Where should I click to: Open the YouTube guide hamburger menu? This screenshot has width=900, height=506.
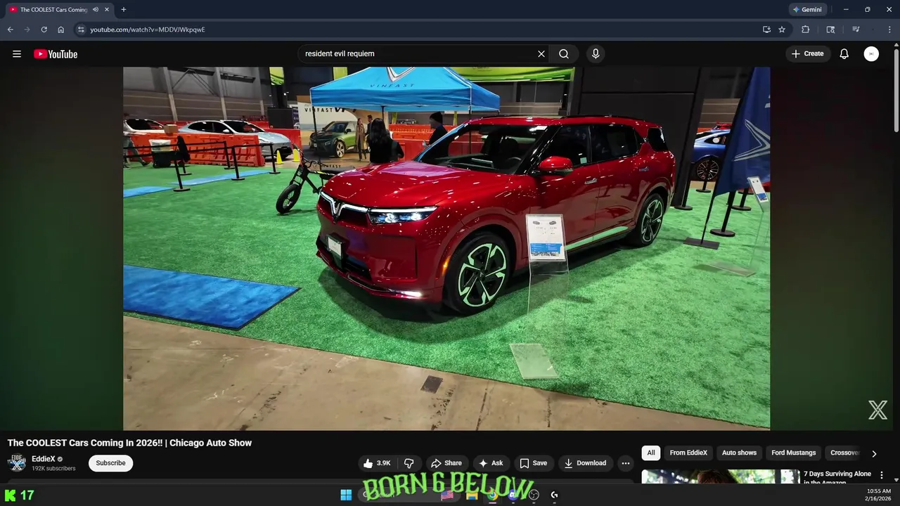click(x=17, y=54)
